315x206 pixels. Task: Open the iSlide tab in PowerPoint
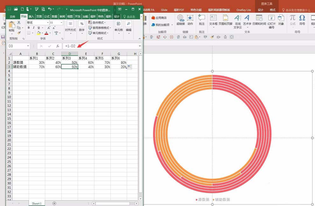click(x=164, y=10)
